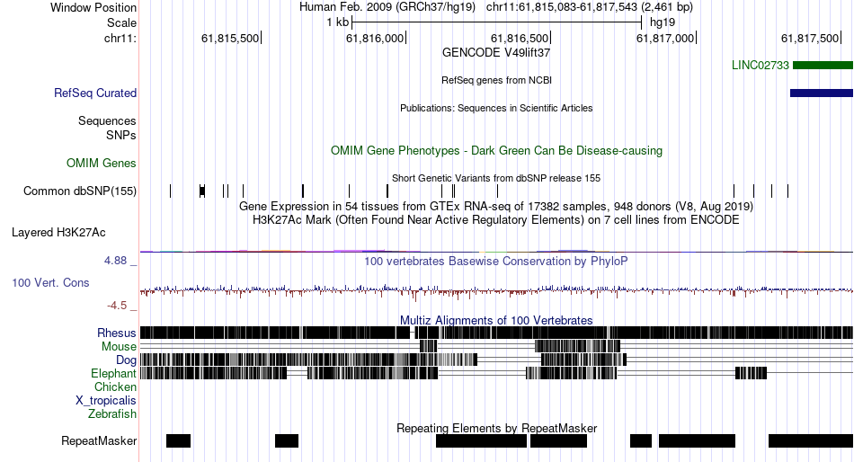Viewport: 854px width, 462px height.
Task: Click the 61,815,500 ruler position
Action: pos(230,38)
